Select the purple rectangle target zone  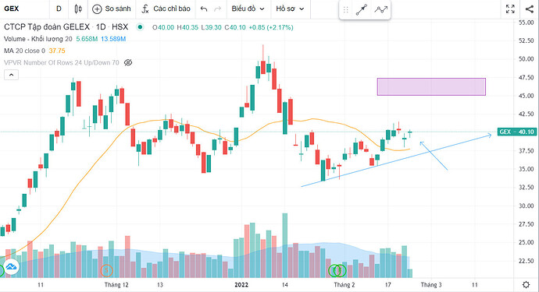[x=431, y=86]
